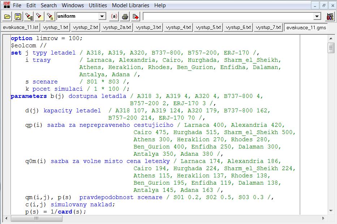Switch to the evakuace_11.lst tab

pos(21,27)
